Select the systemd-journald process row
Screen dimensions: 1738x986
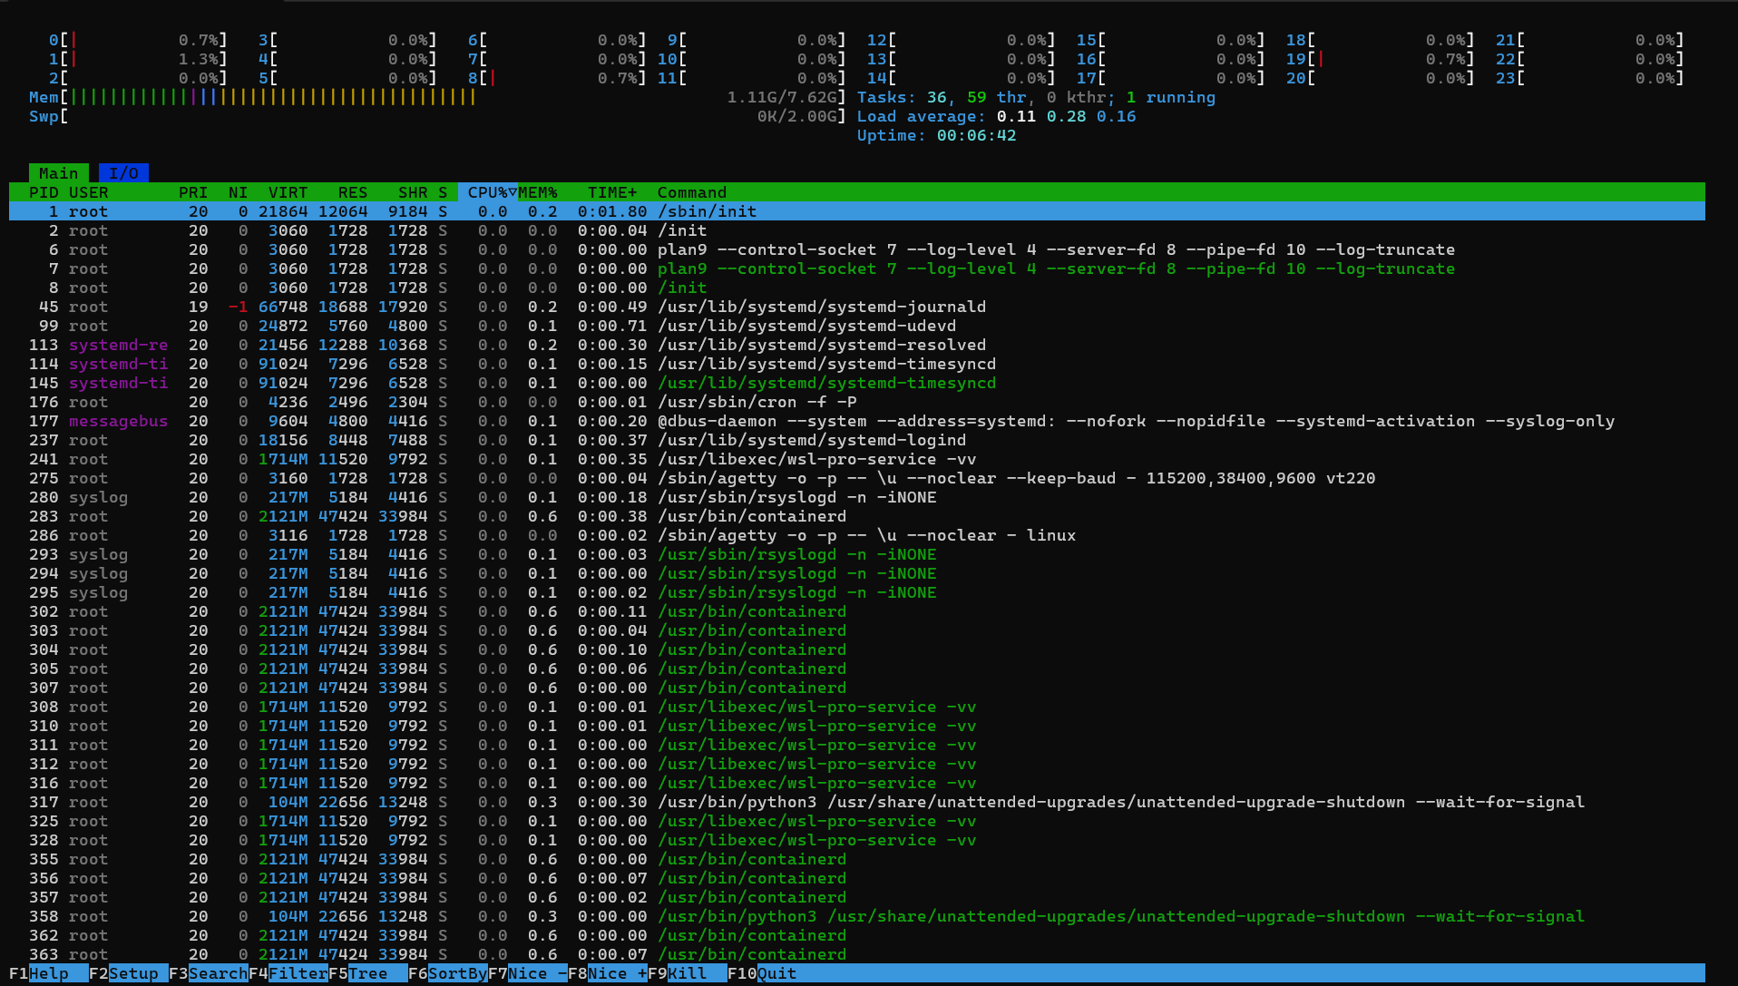[x=821, y=307]
